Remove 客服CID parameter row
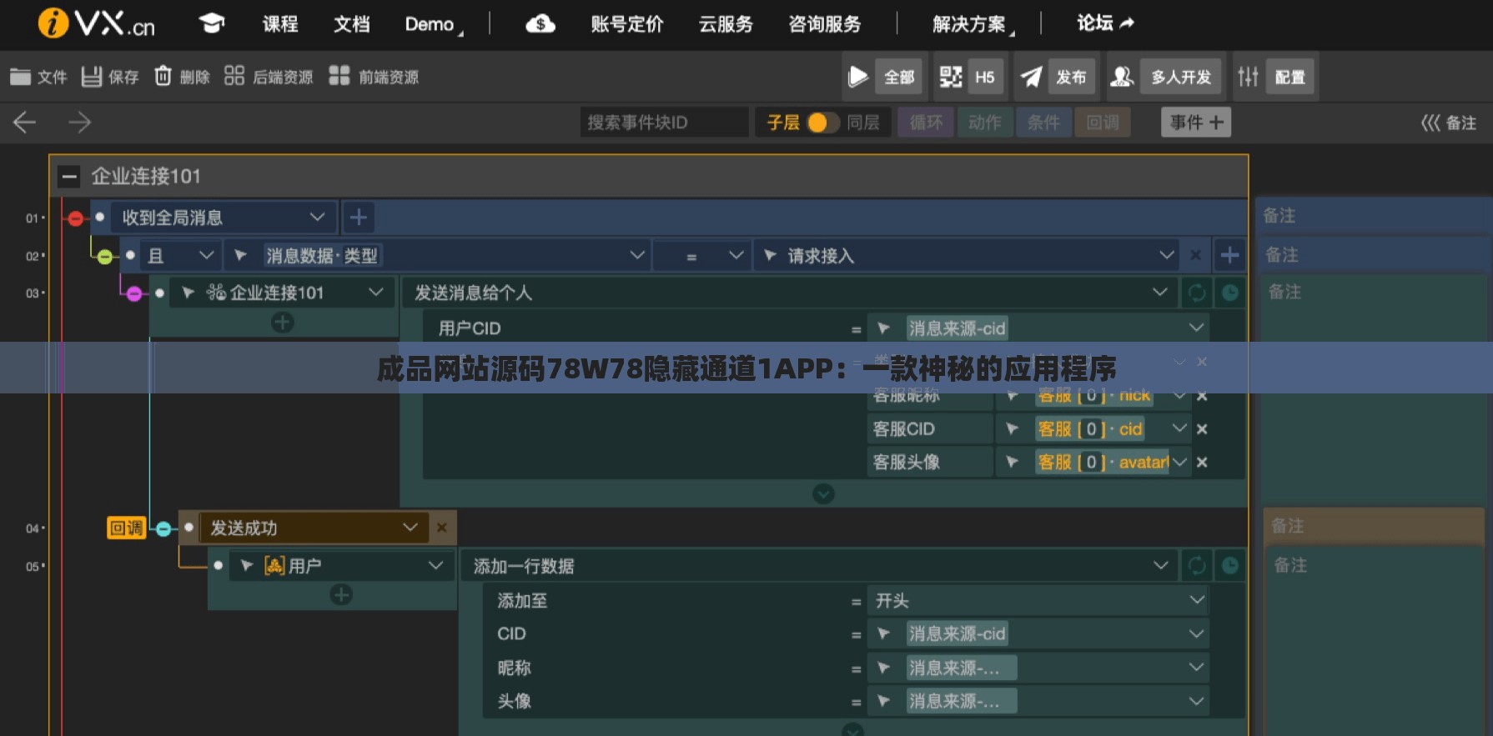This screenshot has height=736, width=1493. point(1202,429)
